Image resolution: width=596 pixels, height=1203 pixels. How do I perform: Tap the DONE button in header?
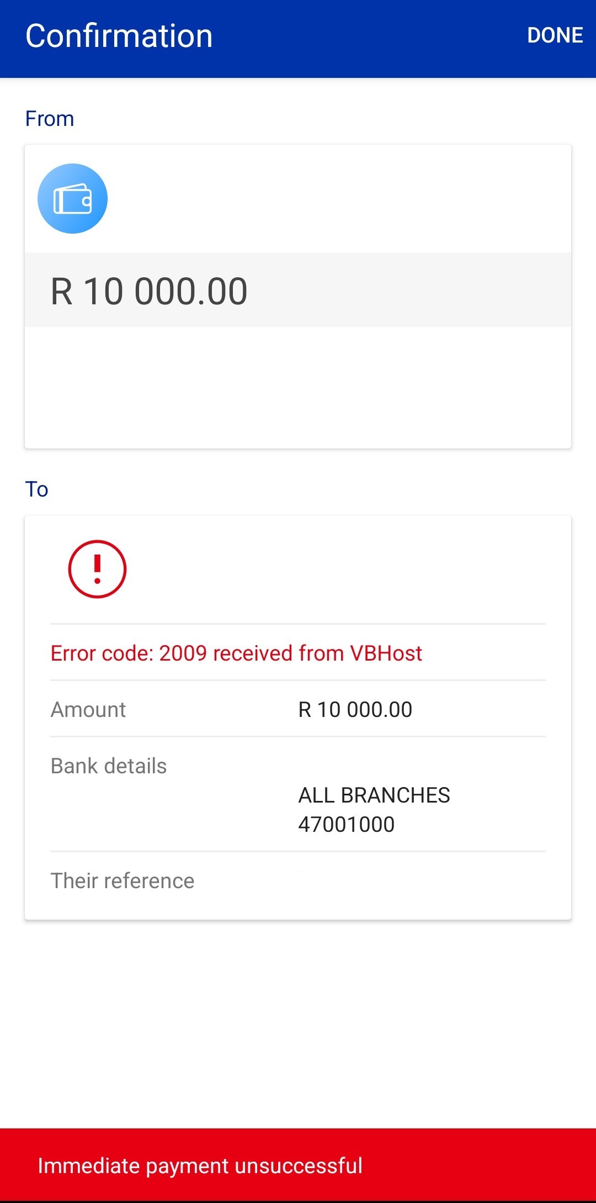(555, 35)
